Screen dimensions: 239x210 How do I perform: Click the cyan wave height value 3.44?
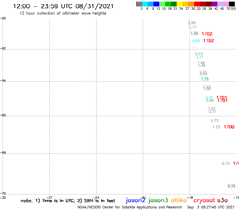click(204, 77)
